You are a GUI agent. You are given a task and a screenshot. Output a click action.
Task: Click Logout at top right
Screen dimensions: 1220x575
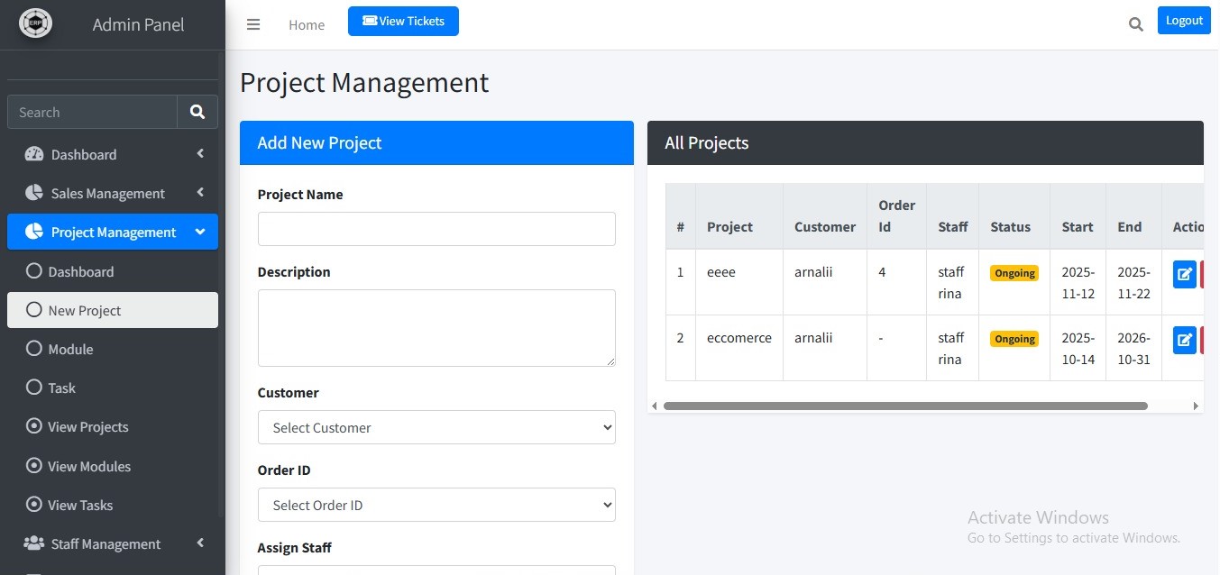click(1183, 19)
